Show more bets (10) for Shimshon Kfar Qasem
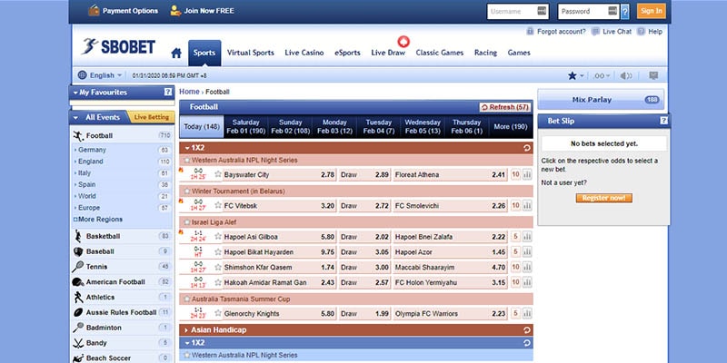Image resolution: width=727 pixels, height=363 pixels. pos(515,267)
